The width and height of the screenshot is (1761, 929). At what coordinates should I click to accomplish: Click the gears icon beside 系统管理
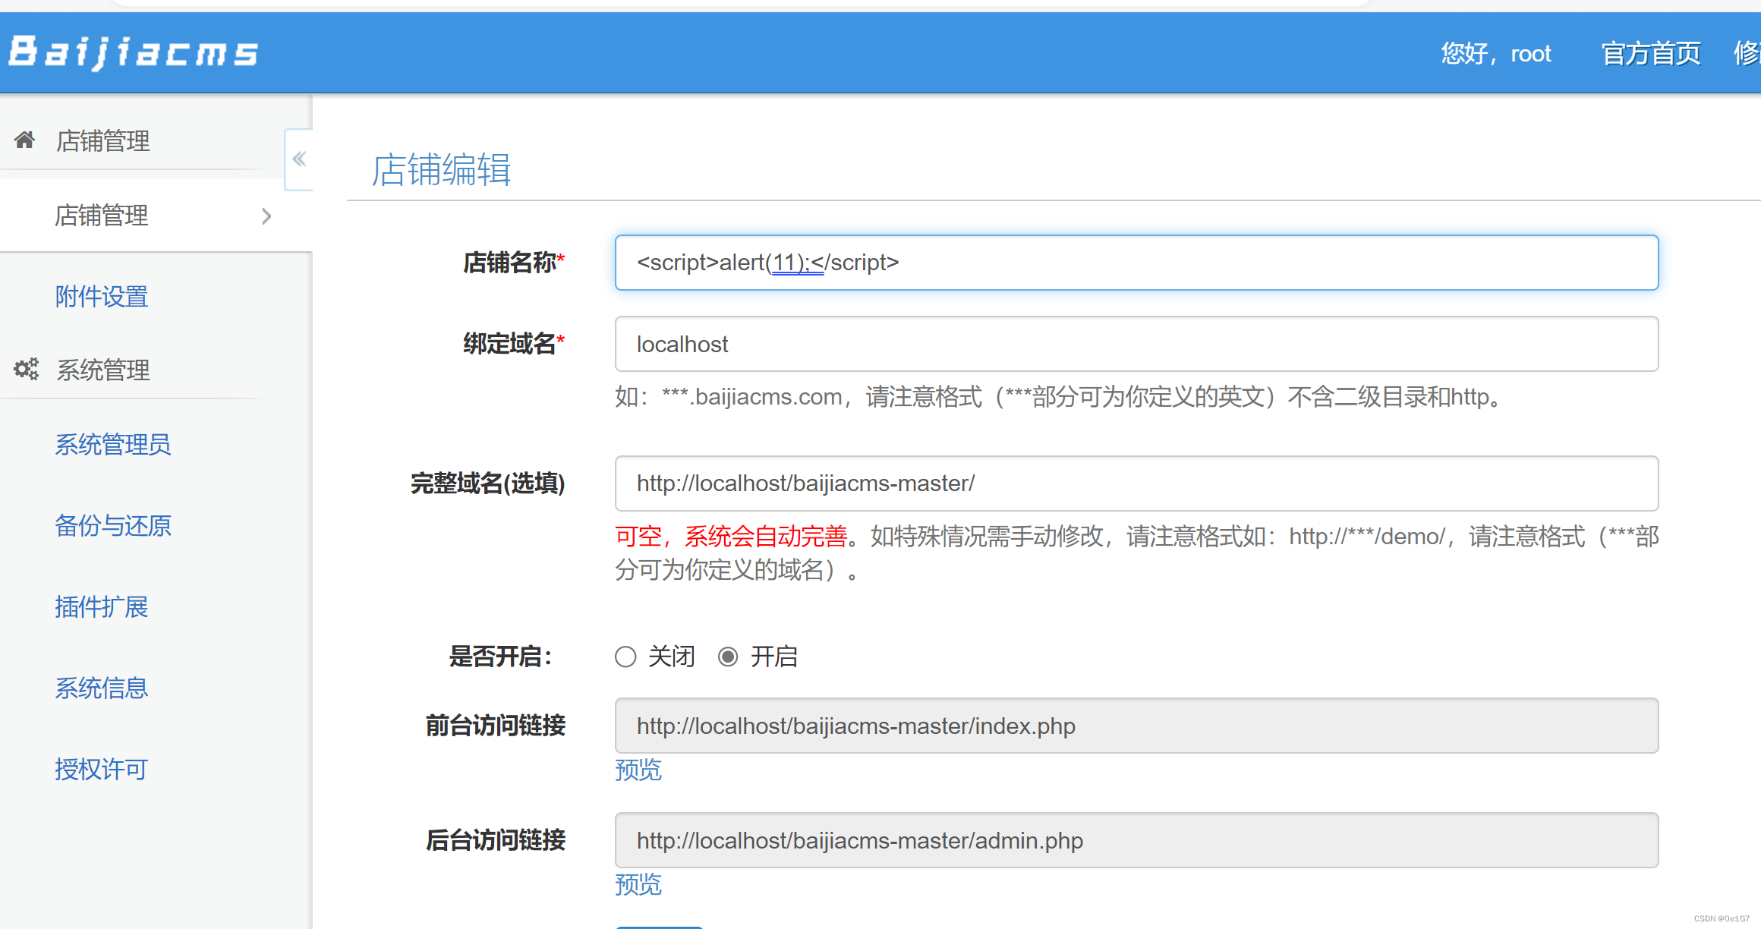25,369
